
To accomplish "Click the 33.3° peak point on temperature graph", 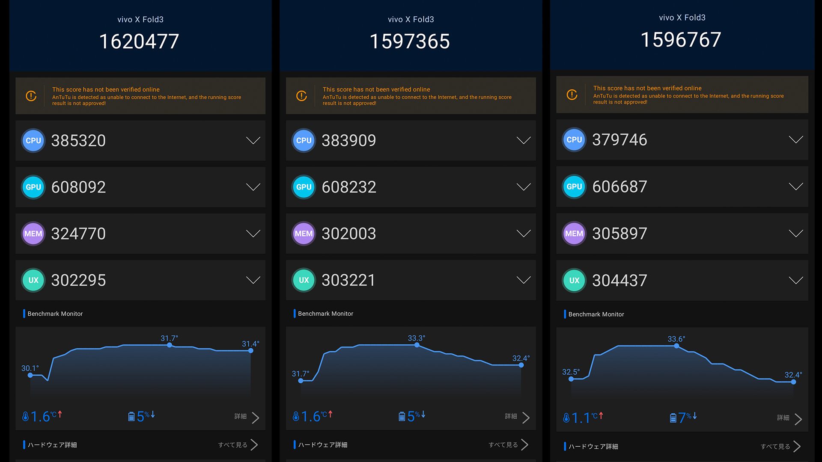I will click(x=417, y=345).
